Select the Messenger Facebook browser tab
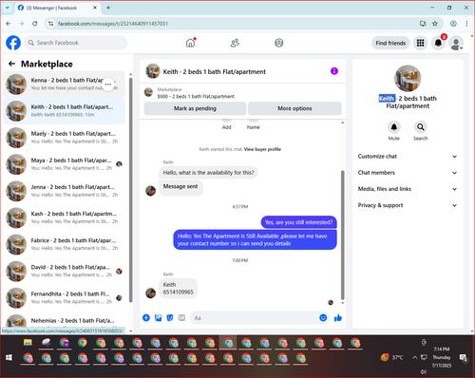The height and width of the screenshot is (378, 475). click(57, 8)
